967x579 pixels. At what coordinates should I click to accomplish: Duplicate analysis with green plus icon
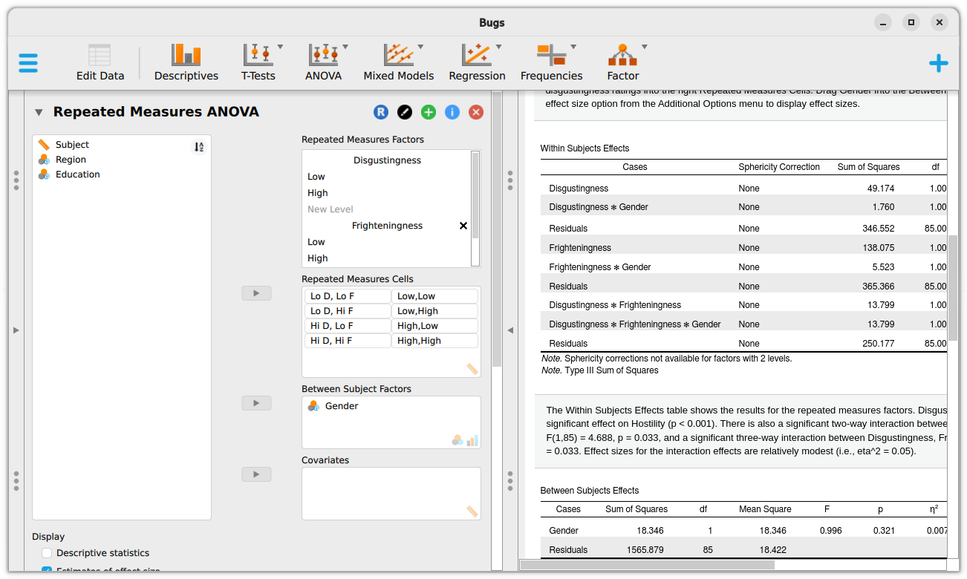[x=429, y=112]
